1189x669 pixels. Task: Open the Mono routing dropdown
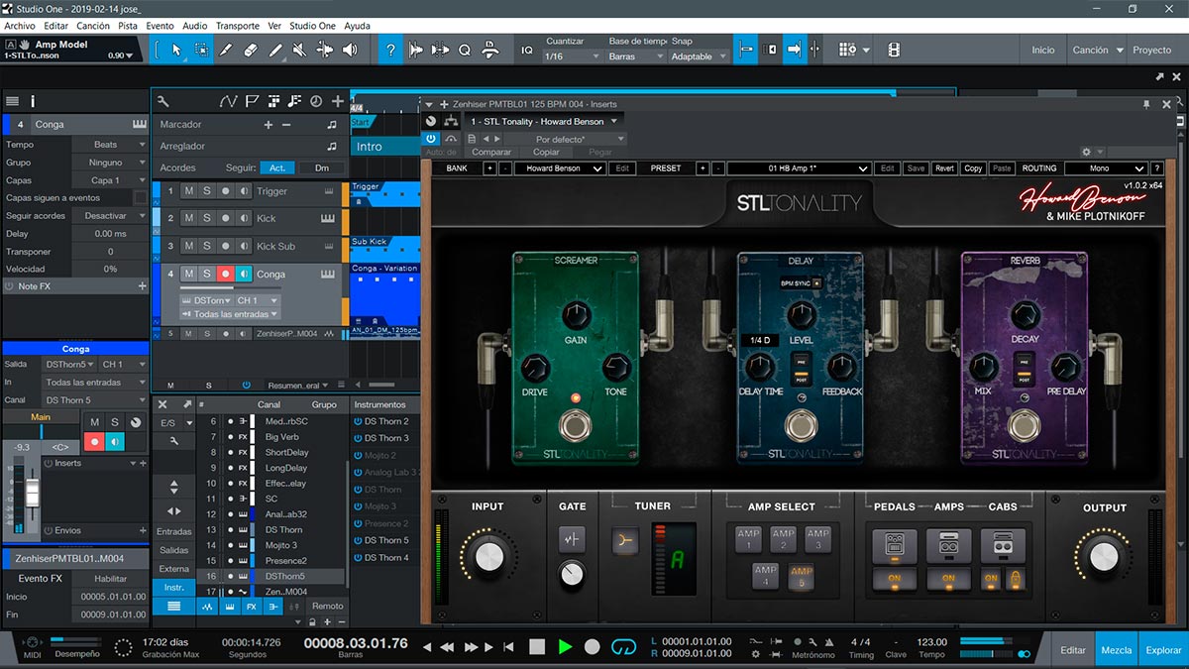click(1106, 168)
